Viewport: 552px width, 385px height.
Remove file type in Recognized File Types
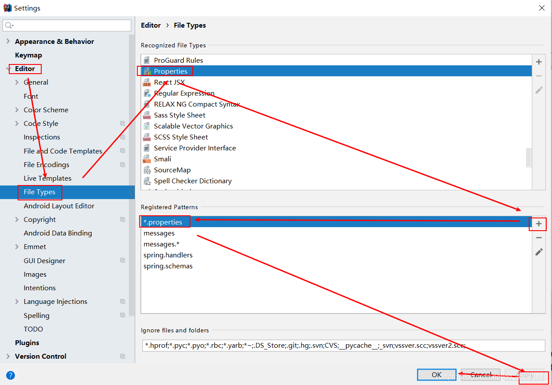click(x=539, y=76)
